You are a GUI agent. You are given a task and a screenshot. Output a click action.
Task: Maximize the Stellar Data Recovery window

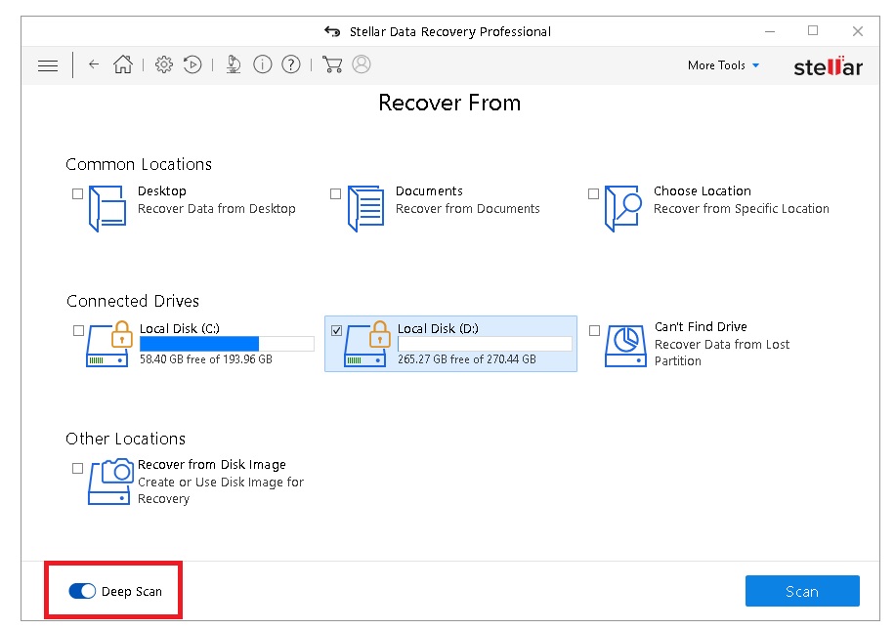click(813, 31)
